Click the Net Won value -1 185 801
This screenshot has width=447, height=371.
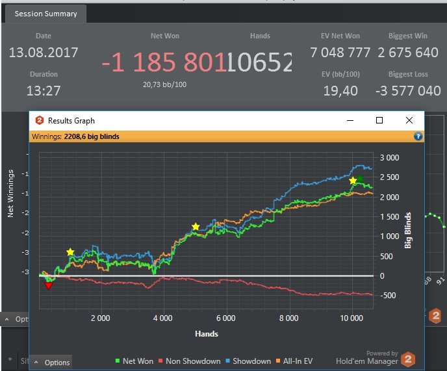164,62
